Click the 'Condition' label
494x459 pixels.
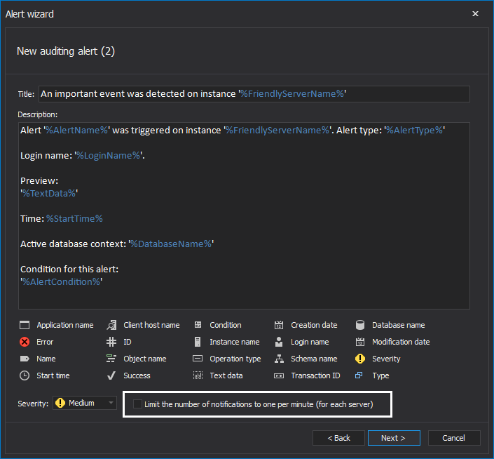pos(226,325)
